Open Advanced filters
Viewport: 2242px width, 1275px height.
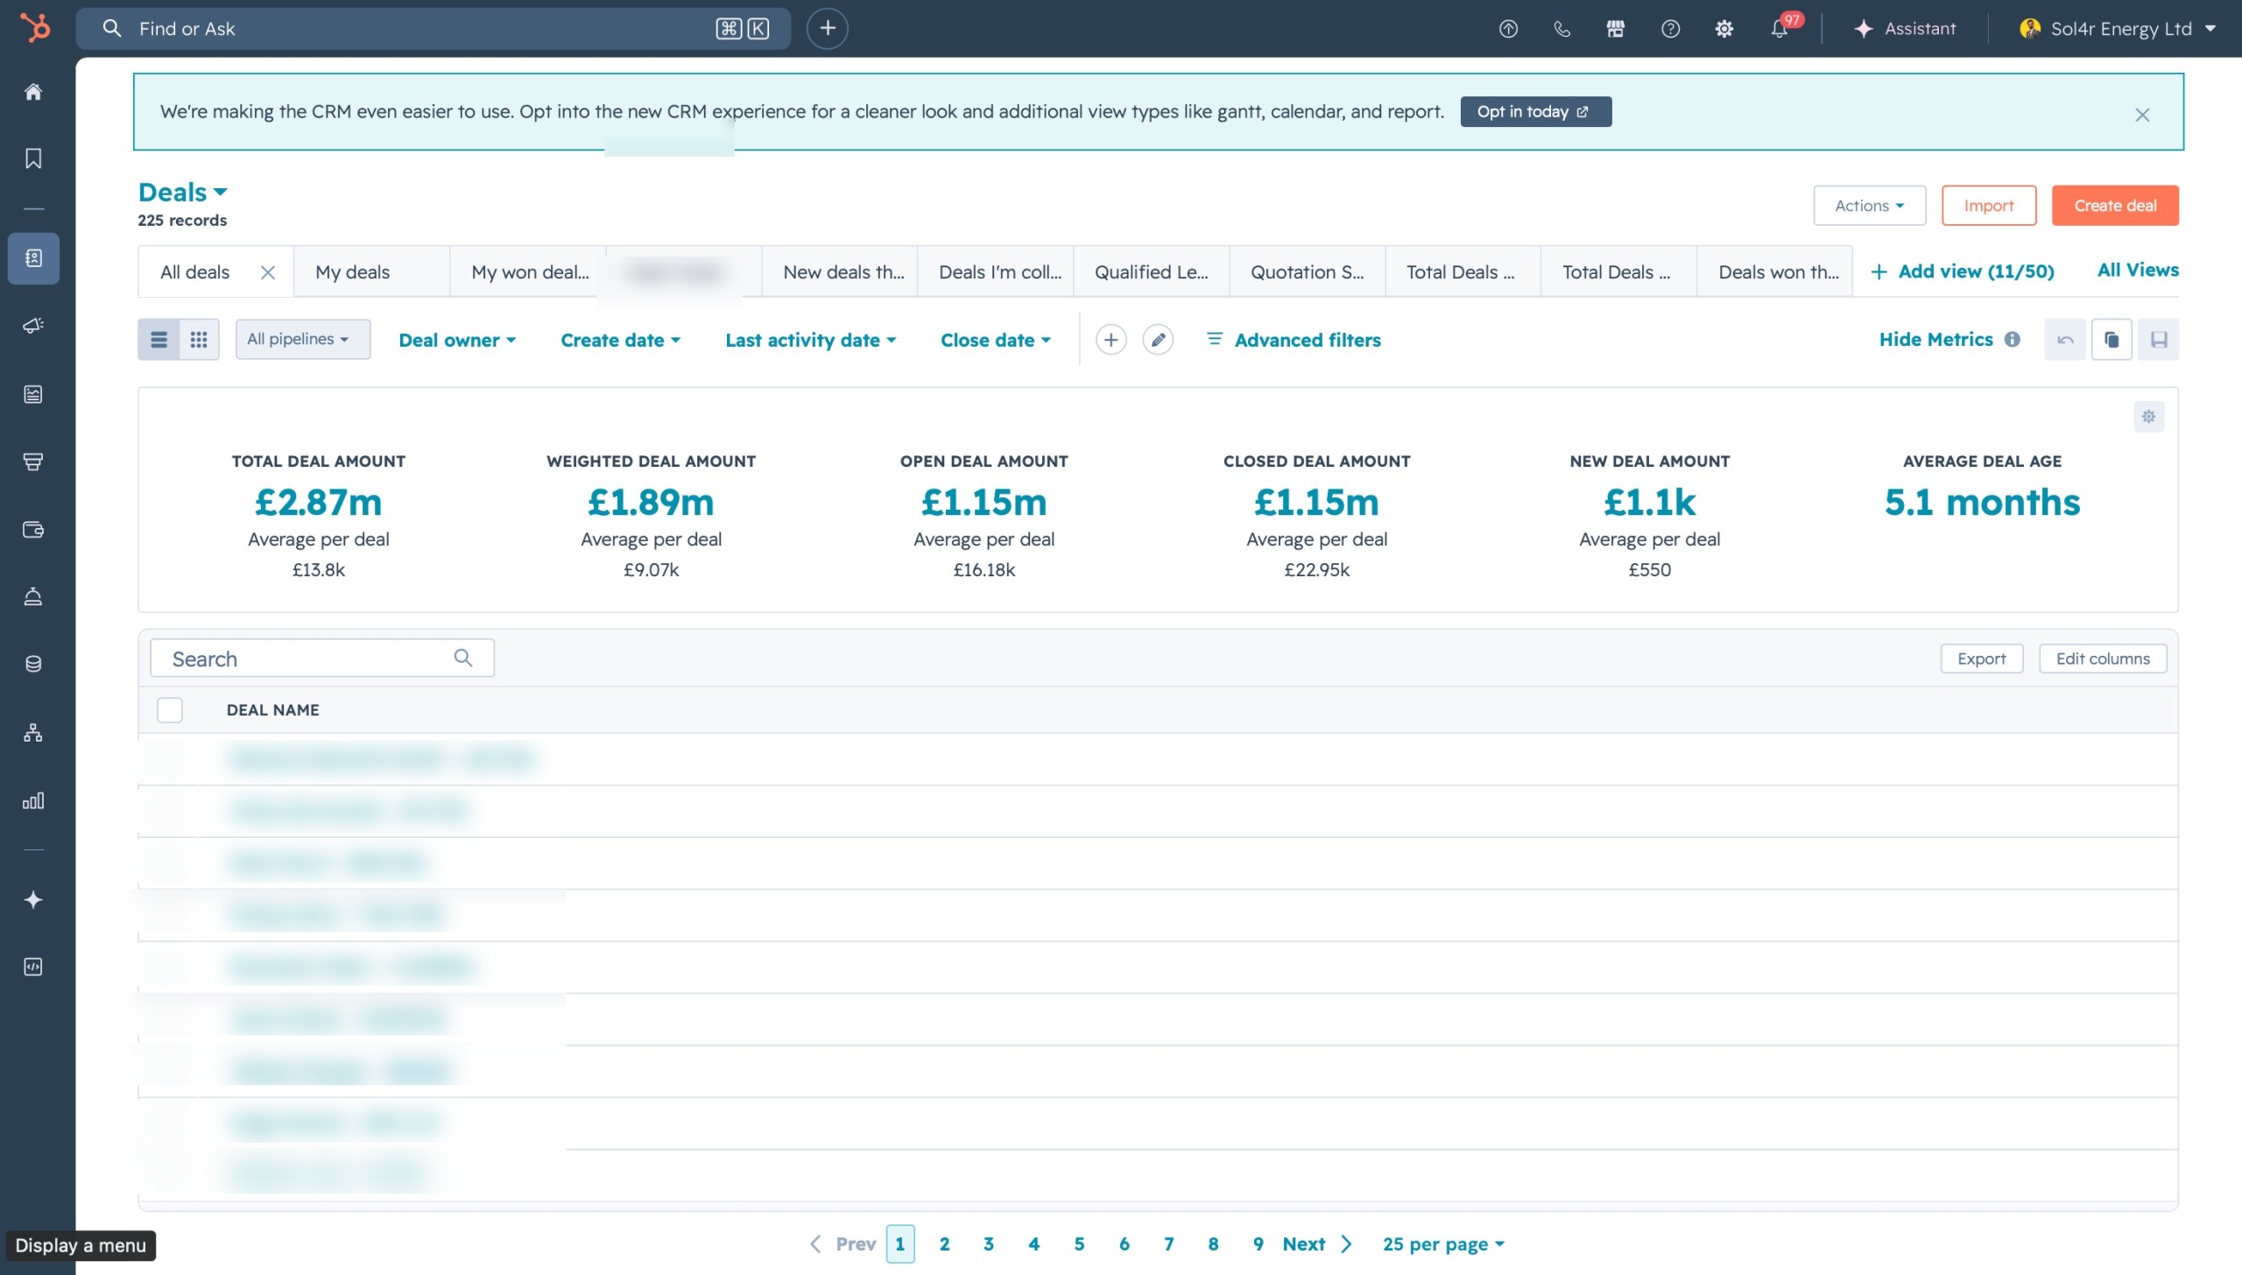(1294, 340)
